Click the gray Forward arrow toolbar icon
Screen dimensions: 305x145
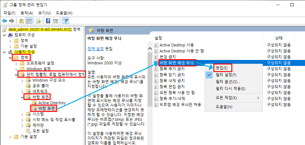pos(12,21)
